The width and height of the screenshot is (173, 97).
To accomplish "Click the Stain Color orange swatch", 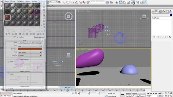I will [30, 49].
